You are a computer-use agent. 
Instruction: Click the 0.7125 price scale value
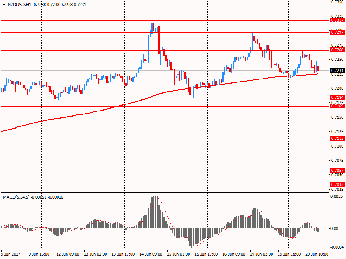pyautogui.click(x=337, y=132)
